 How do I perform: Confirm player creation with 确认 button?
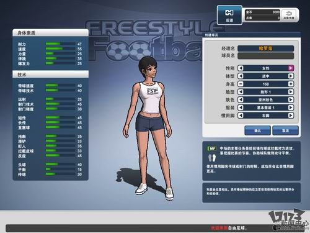point(257,130)
